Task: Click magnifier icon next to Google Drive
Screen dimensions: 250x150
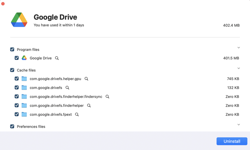Action: tap(57, 58)
